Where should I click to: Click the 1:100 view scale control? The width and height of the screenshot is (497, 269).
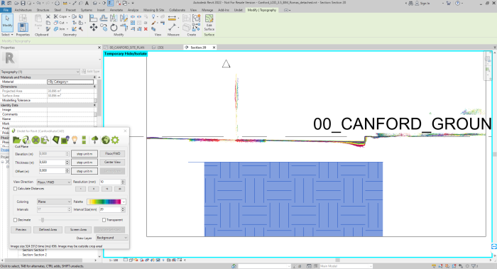coord(114,260)
